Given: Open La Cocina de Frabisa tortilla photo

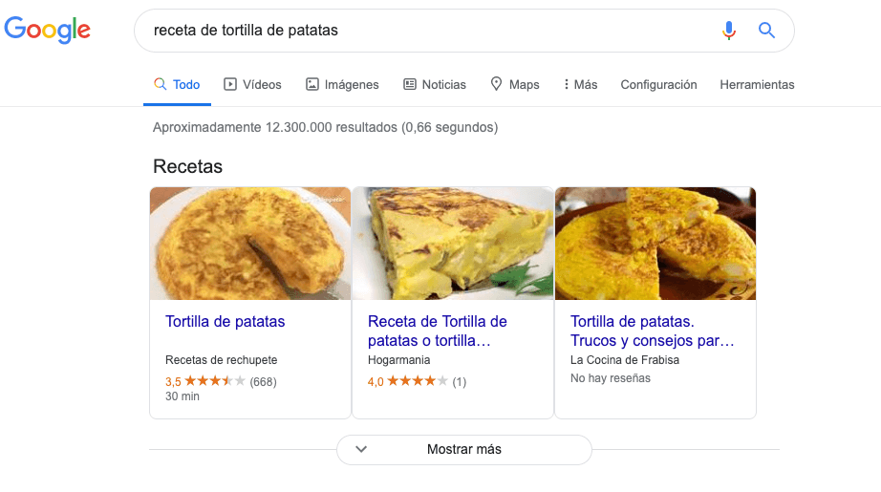Looking at the screenshot, I should 655,244.
